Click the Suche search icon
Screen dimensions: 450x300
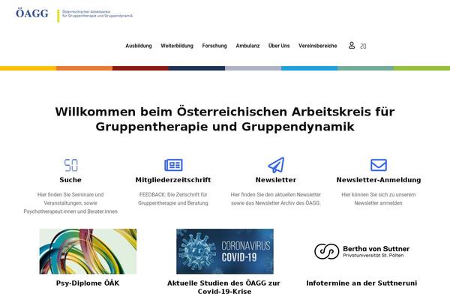(x=70, y=165)
